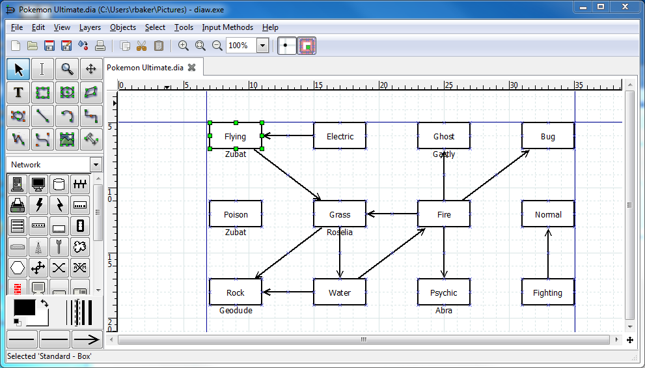Create a new diagram from toolbar
This screenshot has height=368, width=645.
click(x=16, y=46)
